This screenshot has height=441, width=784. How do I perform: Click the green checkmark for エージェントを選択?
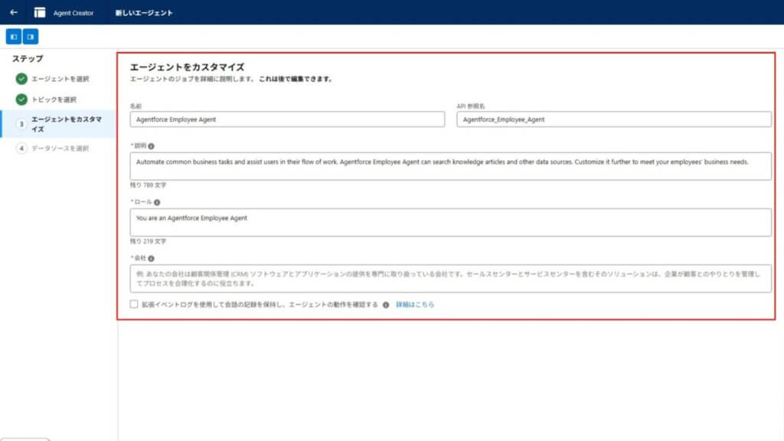point(21,79)
